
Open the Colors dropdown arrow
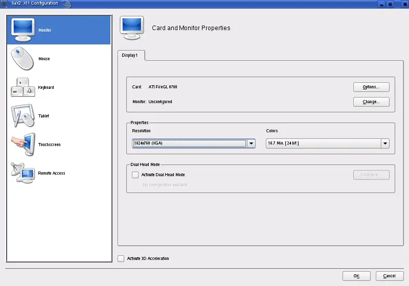coord(385,144)
